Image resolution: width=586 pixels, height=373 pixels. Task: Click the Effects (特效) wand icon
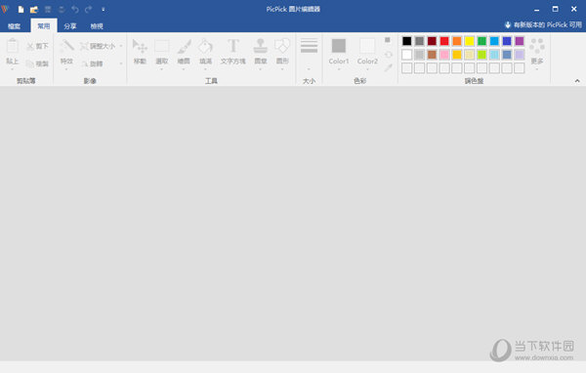[x=66, y=46]
